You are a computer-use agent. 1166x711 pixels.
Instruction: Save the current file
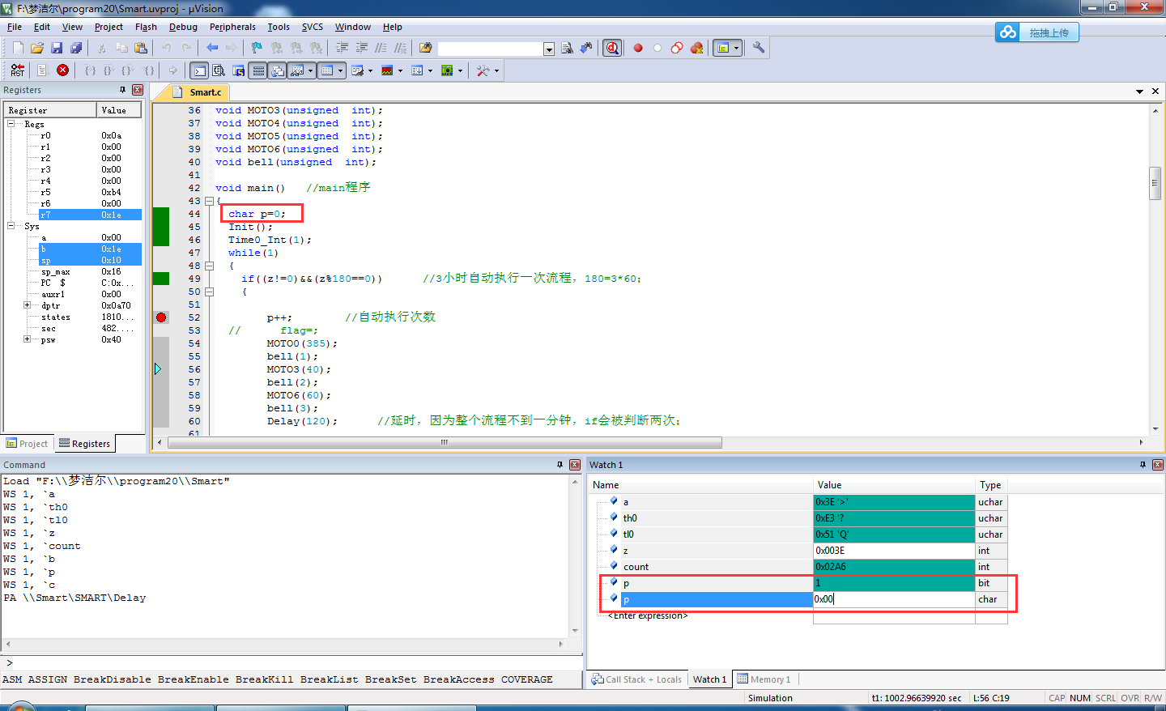point(57,49)
